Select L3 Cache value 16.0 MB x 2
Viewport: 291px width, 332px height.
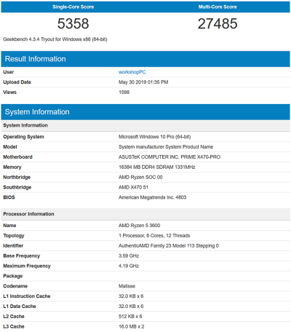tap(131, 326)
